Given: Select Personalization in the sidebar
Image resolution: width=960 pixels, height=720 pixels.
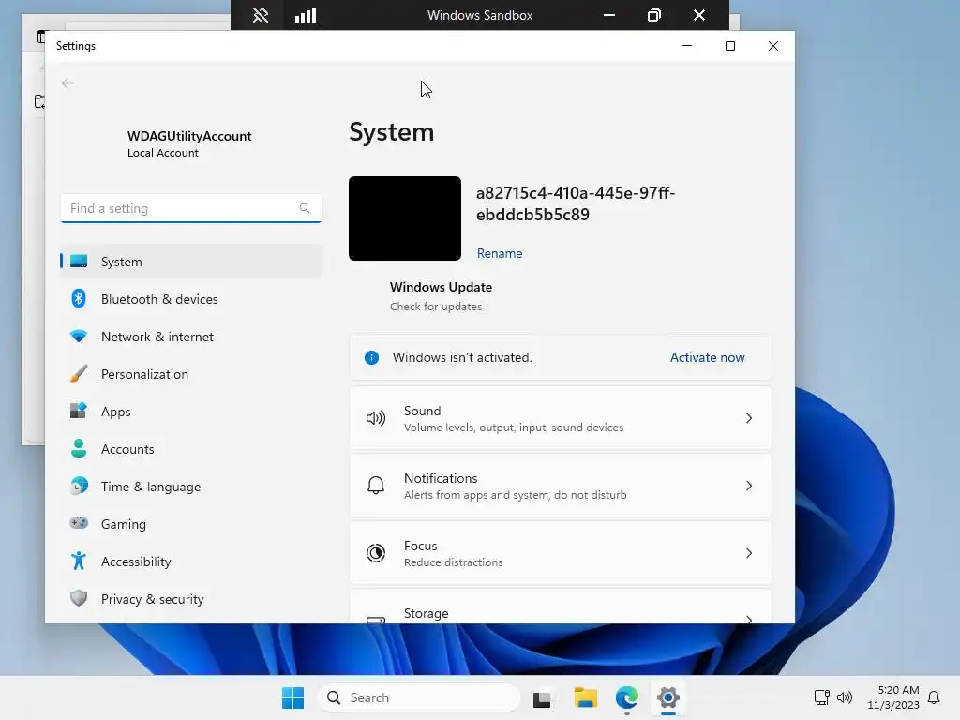Looking at the screenshot, I should (x=190, y=374).
